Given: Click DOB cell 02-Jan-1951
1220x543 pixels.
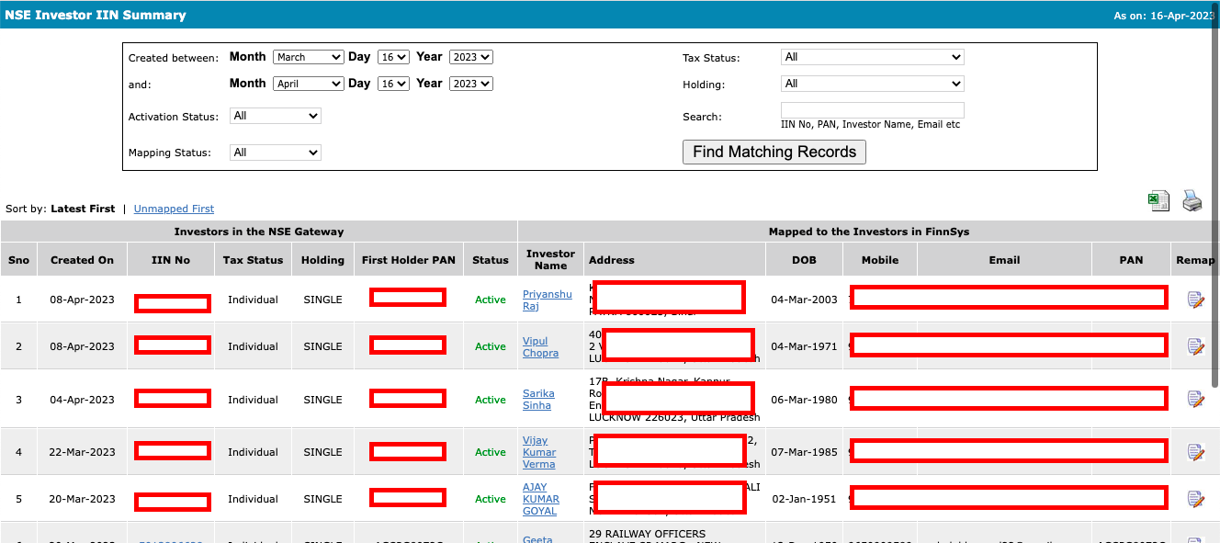Looking at the screenshot, I should click(x=805, y=499).
